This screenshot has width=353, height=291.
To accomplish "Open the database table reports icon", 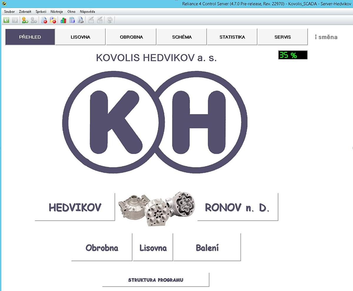I will click(x=72, y=20).
